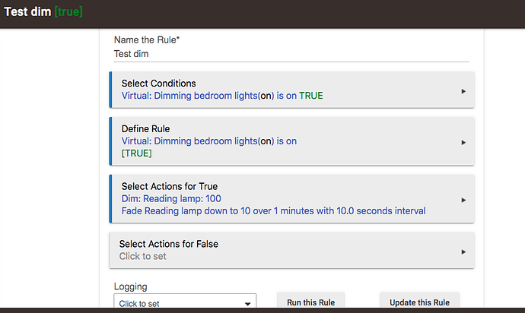The height and width of the screenshot is (313, 525).
Task: Open the Logging dropdown caret
Action: click(247, 304)
